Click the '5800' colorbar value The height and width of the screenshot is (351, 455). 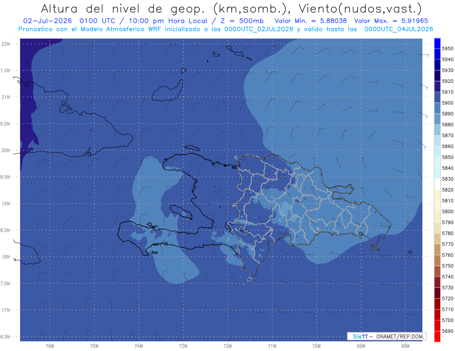(x=448, y=211)
